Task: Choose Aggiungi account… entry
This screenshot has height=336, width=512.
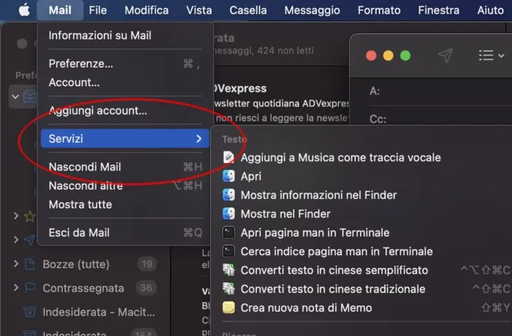Action: (125, 111)
